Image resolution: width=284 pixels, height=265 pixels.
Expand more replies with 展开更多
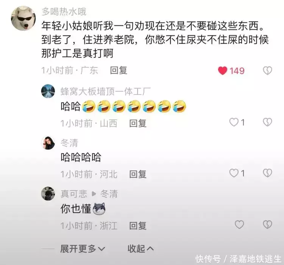click(x=83, y=249)
